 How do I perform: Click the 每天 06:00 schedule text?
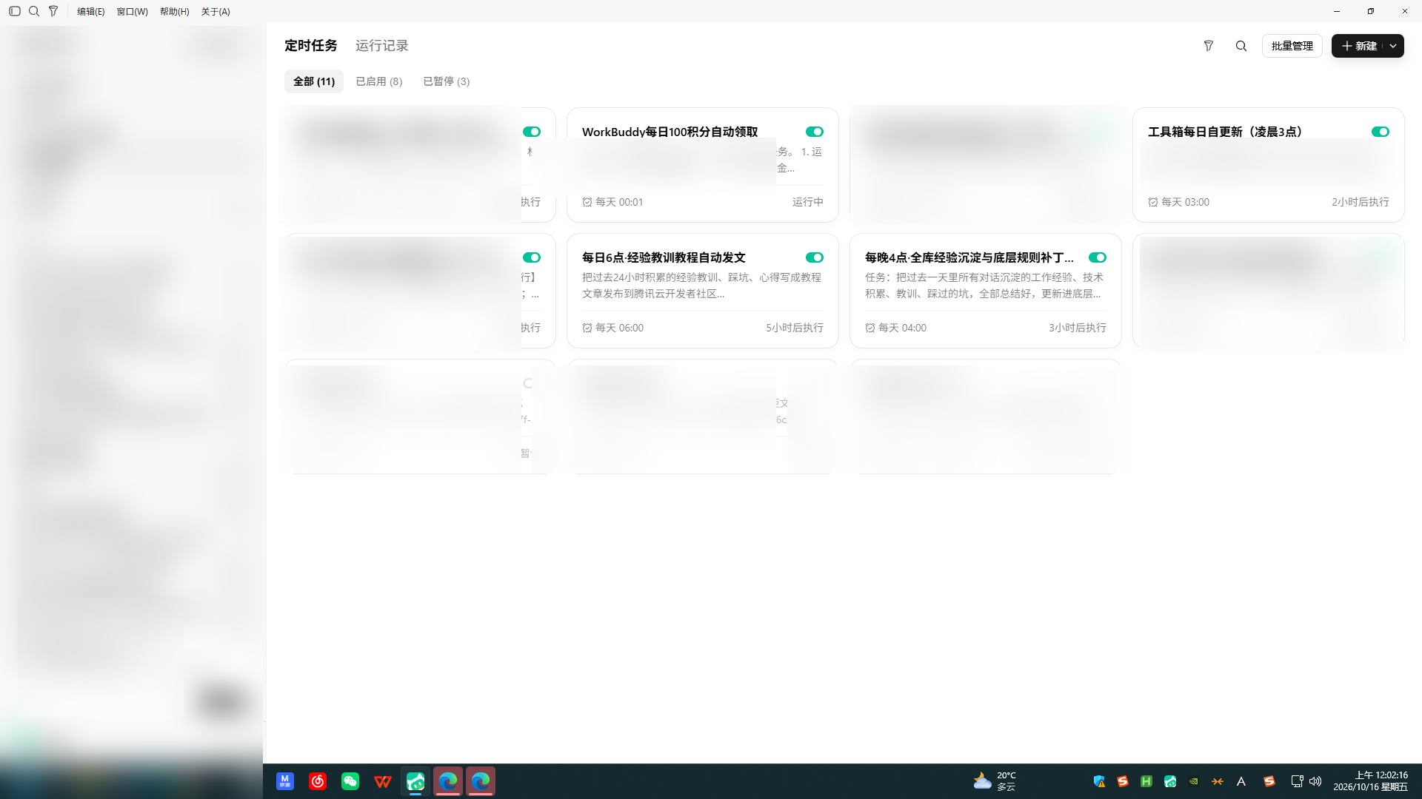coord(619,328)
